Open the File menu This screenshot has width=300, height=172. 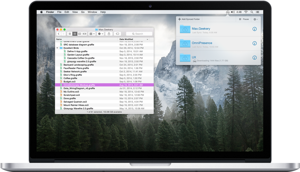pyautogui.click(x=59, y=12)
